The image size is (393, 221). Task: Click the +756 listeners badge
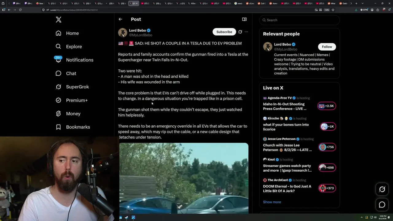coord(327,147)
